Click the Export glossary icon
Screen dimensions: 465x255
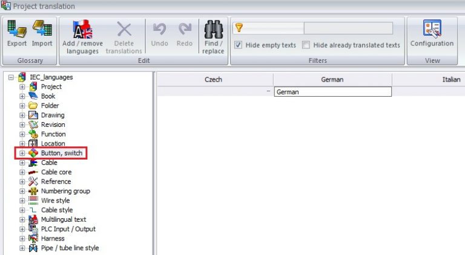point(16,28)
